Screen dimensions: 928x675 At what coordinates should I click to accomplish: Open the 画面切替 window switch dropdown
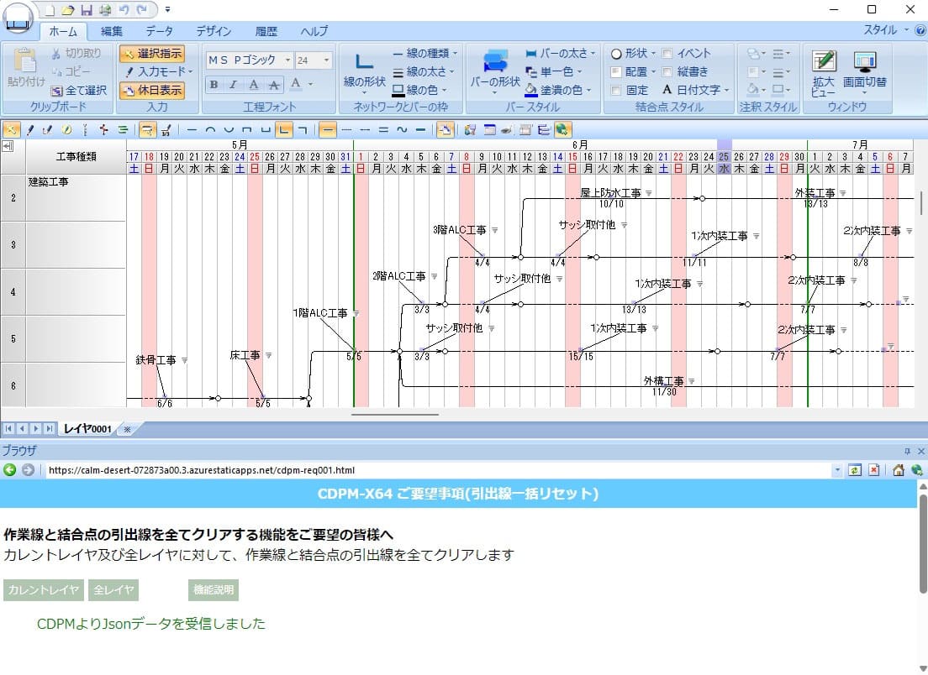(865, 73)
